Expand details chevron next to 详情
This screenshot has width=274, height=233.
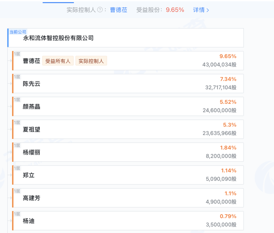208,10
